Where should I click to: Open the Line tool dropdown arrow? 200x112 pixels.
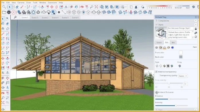pos(25,7)
